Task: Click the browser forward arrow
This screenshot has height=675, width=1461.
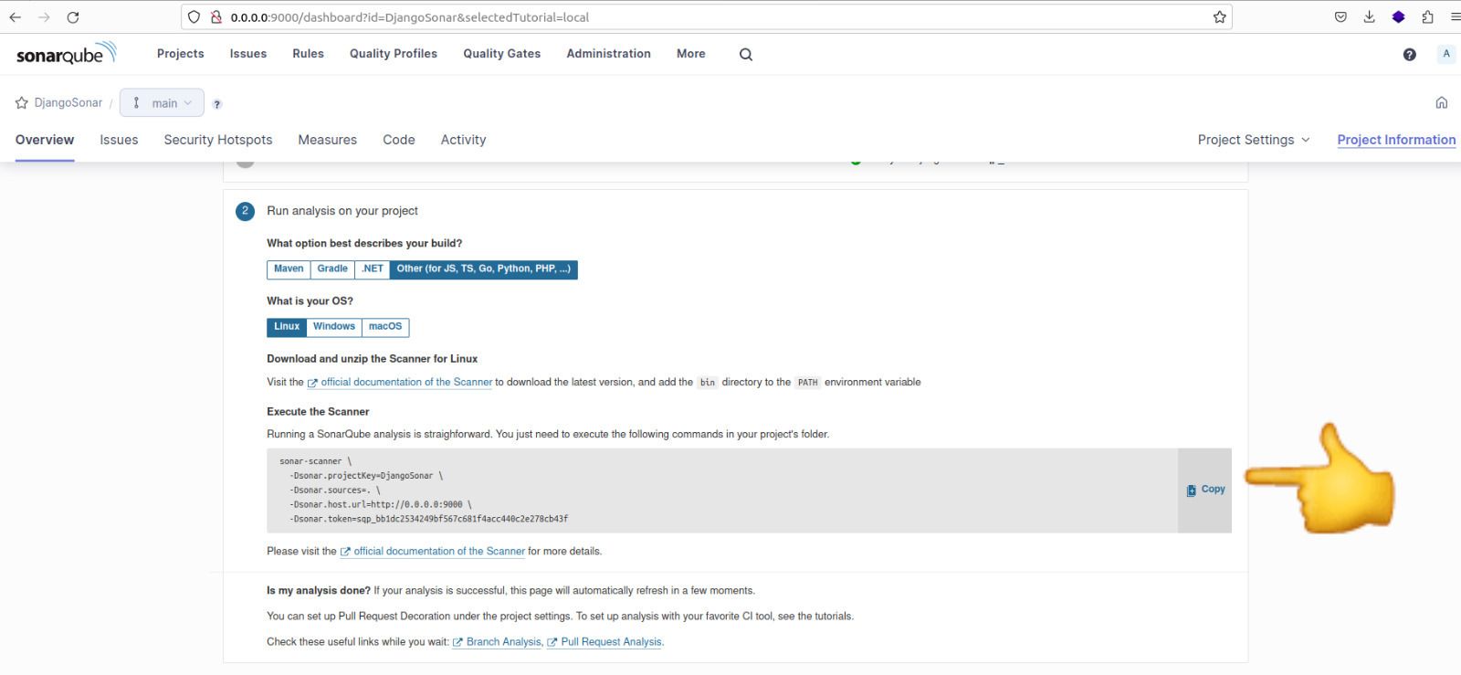Action: point(44,17)
